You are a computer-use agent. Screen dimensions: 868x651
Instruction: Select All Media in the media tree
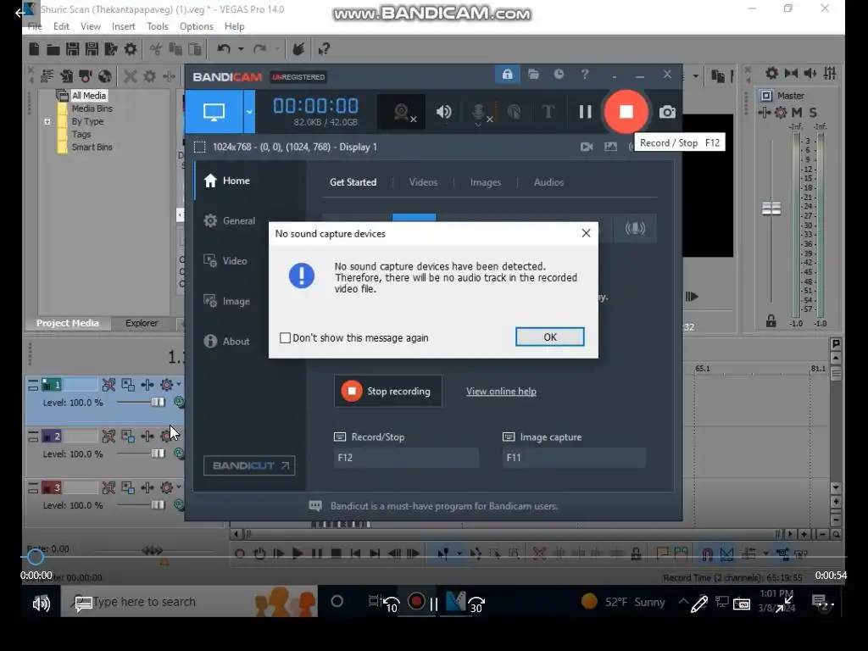pyautogui.click(x=88, y=95)
